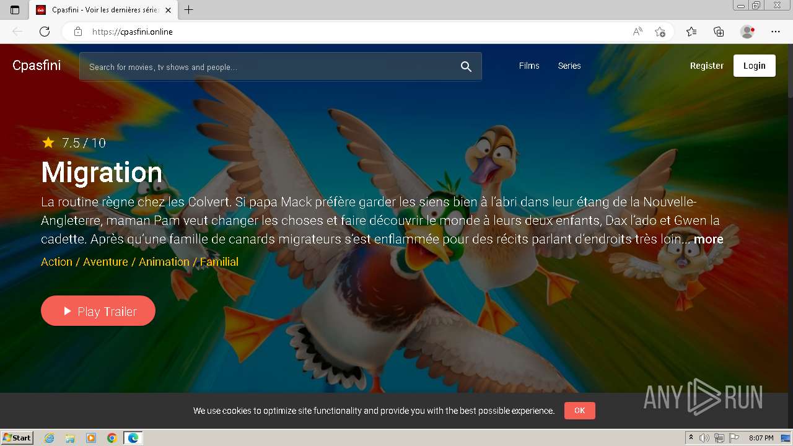
Task: Refresh the page with reload icon
Action: [x=45, y=32]
